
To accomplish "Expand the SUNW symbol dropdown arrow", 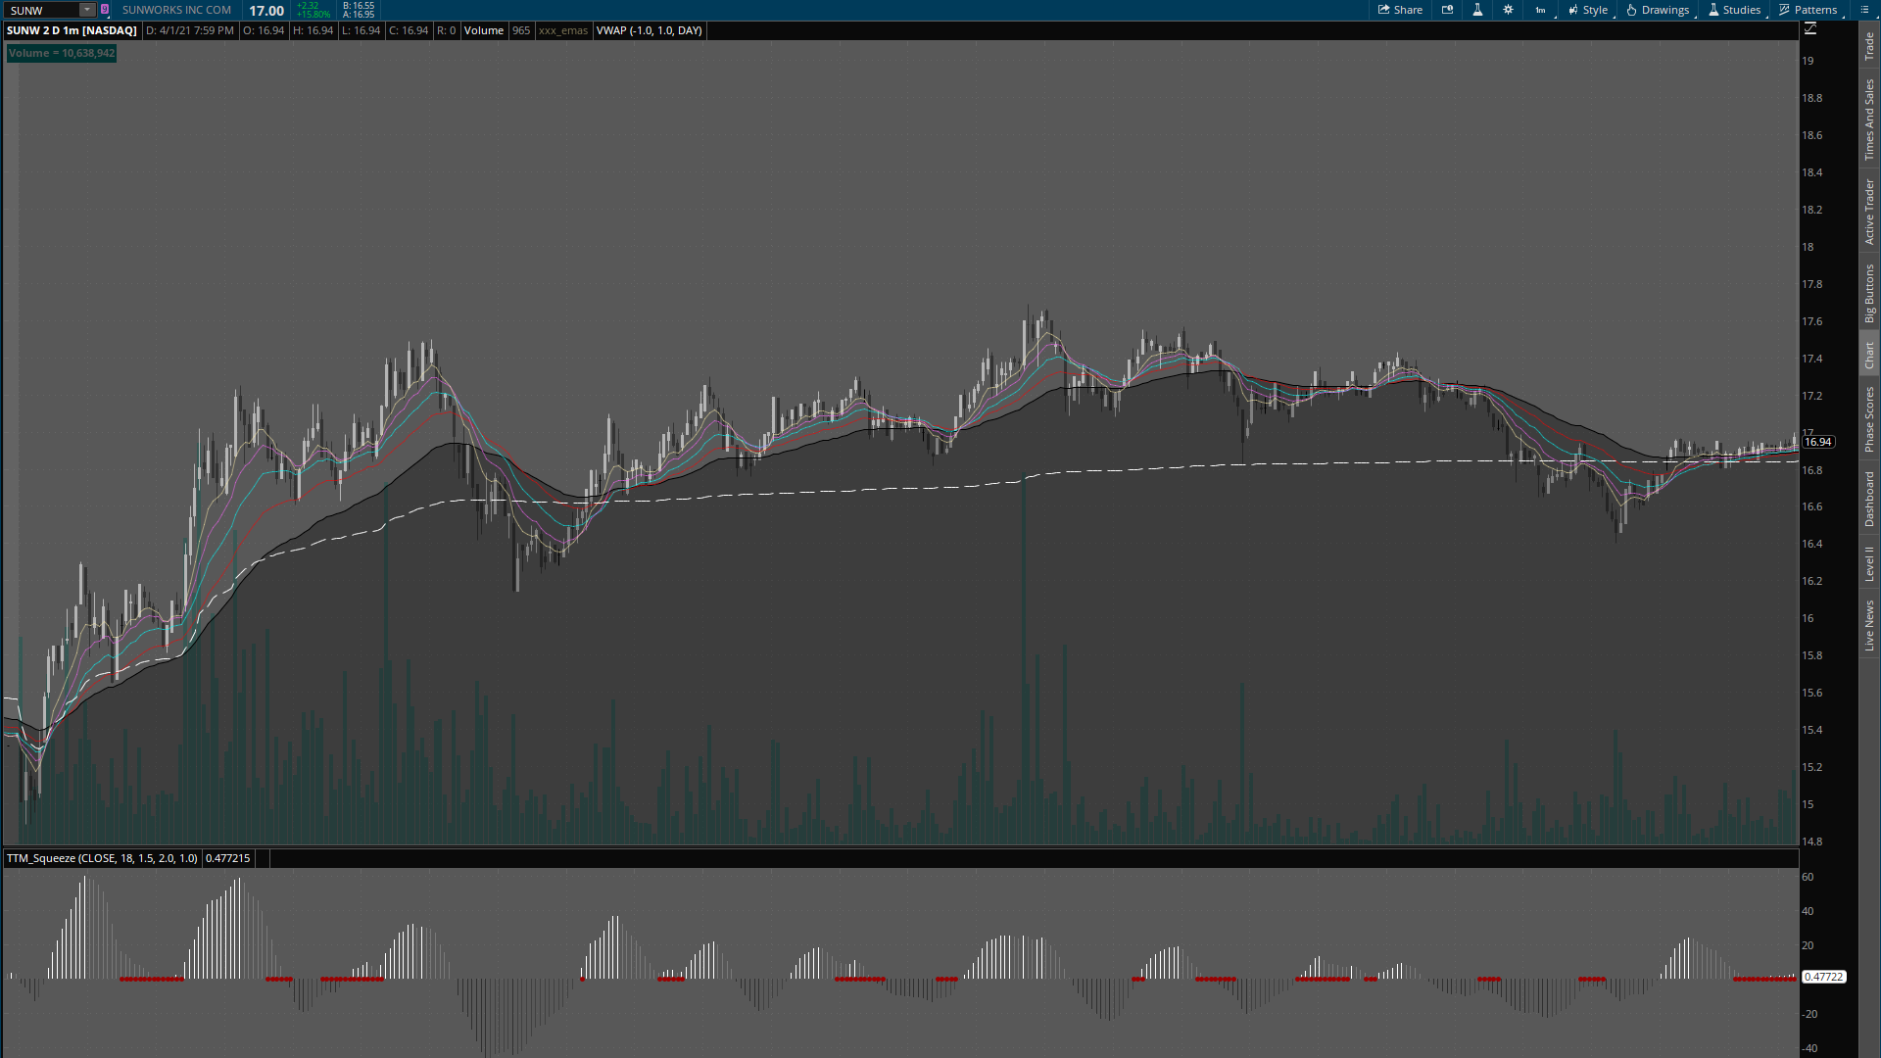I will point(87,10).
